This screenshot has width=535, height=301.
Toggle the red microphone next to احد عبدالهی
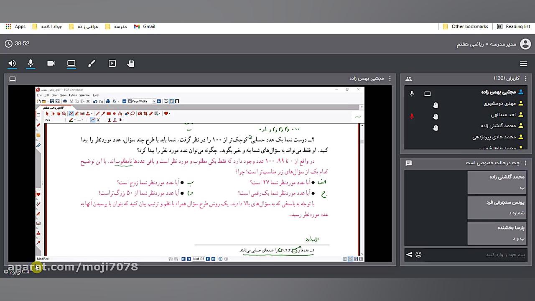tap(412, 117)
